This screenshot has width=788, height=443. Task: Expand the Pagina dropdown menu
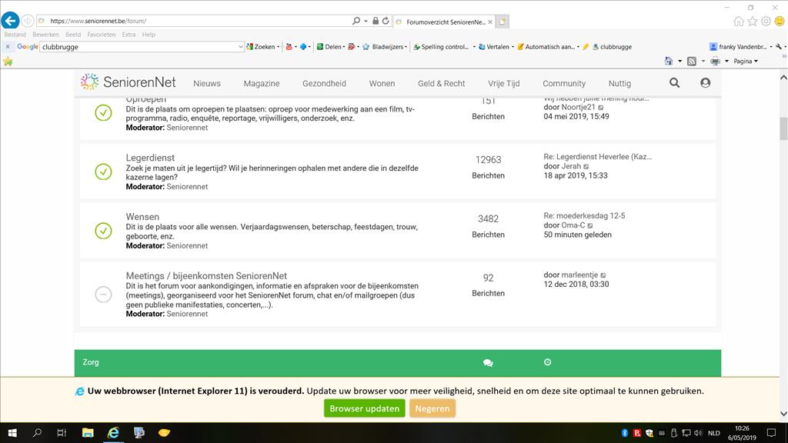[746, 61]
